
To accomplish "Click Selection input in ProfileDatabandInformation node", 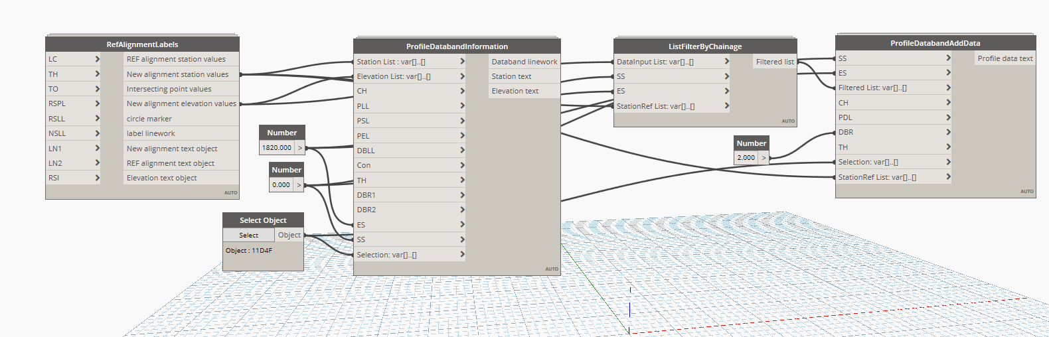I will pos(410,255).
